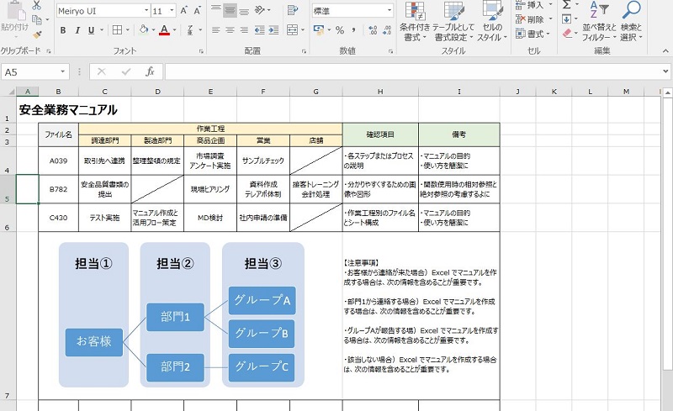This screenshot has width=673, height=411.
Task: Click the Cut scissors icon
Action: click(36, 5)
